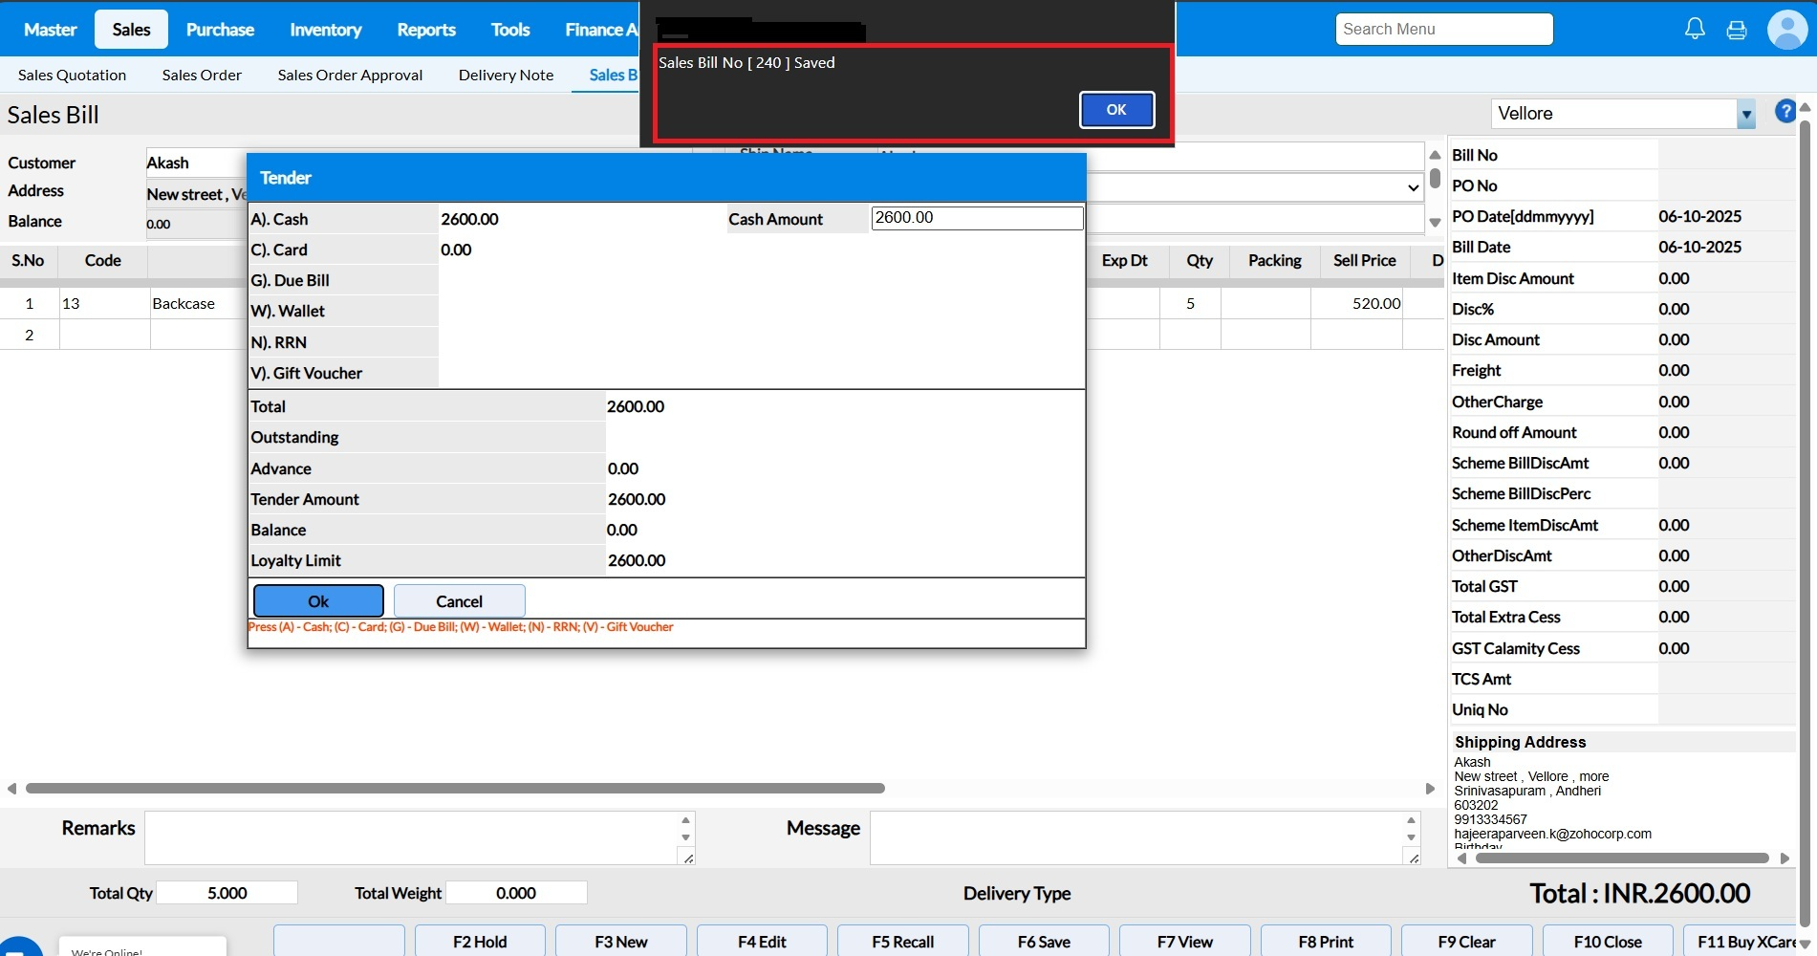1817x956 pixels.
Task: Click the F8 Print button
Action: [x=1326, y=942]
